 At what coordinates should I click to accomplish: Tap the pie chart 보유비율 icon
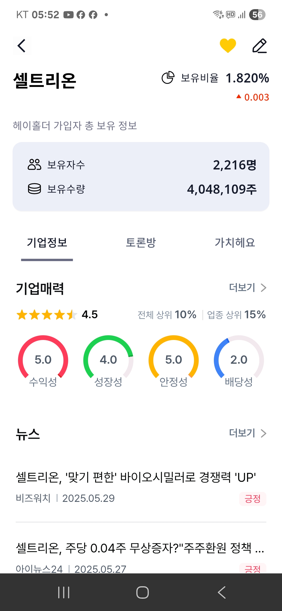point(168,78)
